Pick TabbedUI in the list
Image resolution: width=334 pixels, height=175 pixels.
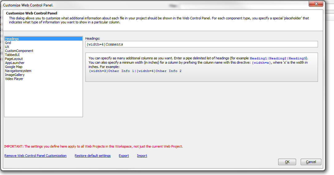[43, 55]
